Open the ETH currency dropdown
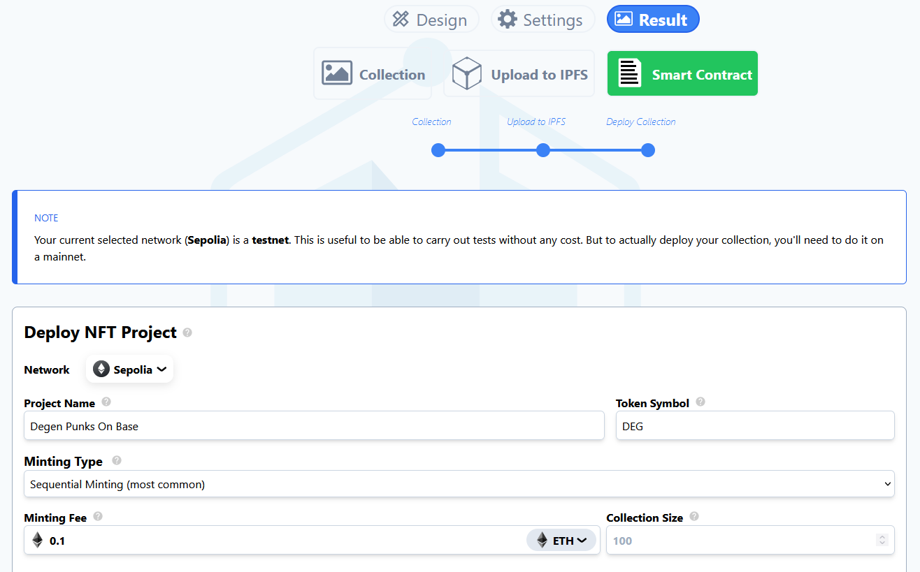 point(561,541)
